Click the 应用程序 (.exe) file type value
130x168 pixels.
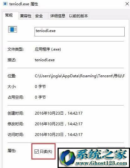pyautogui.click(x=48, y=49)
